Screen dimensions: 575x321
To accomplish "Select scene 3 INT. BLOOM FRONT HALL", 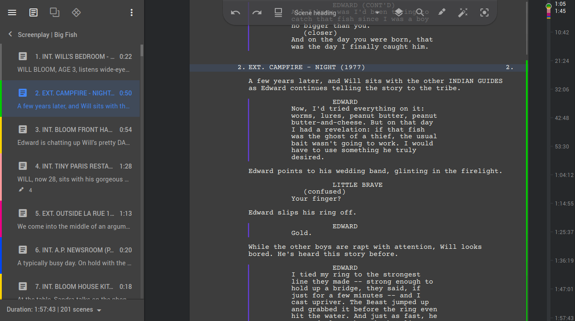I will coord(71,135).
